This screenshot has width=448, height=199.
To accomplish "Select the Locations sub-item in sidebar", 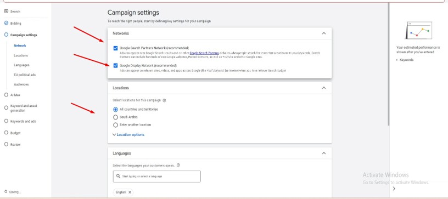I will coord(21,55).
